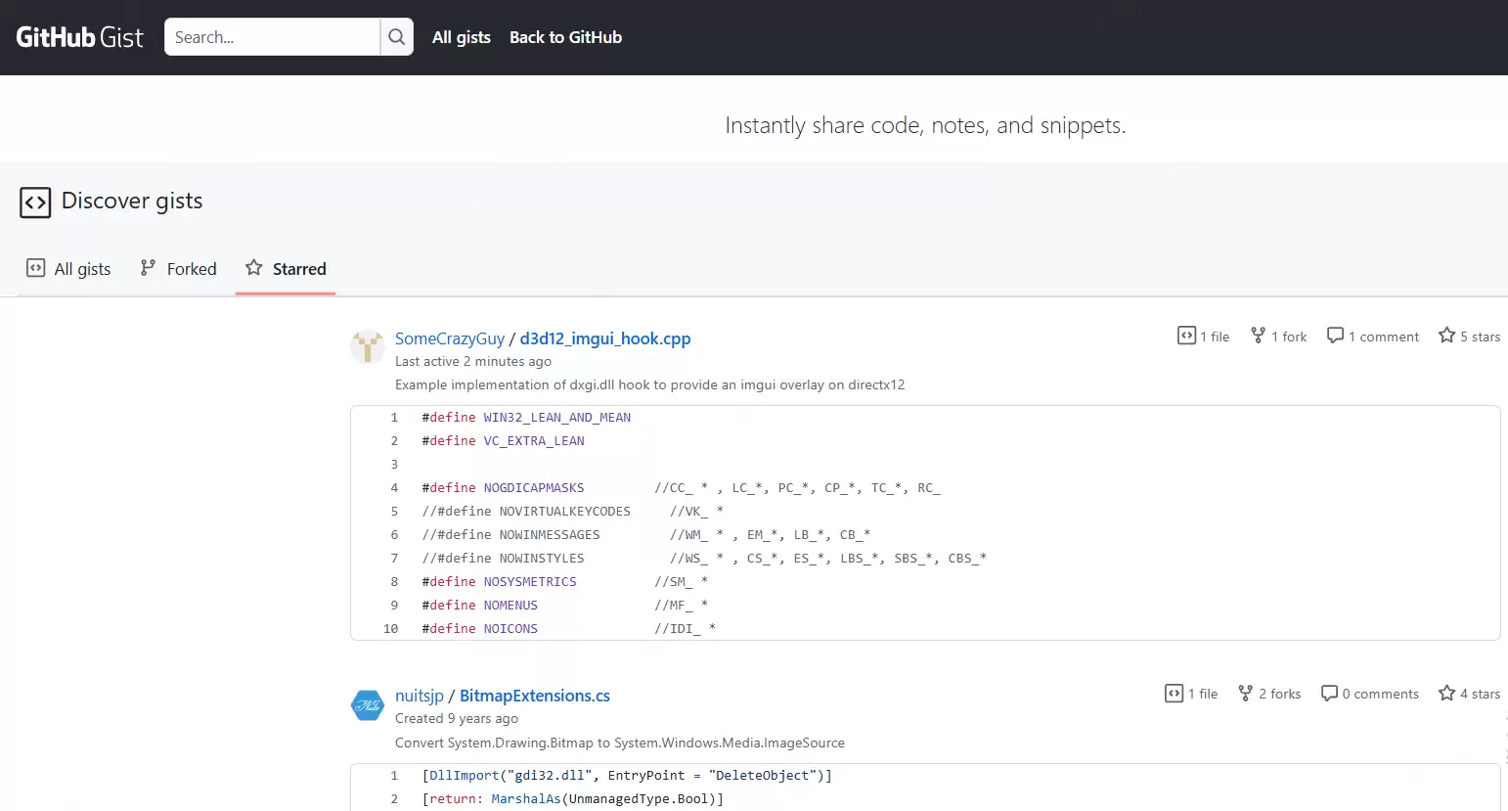Click code line '//#define NOVIRTUALKEYCODES'

tap(573, 512)
